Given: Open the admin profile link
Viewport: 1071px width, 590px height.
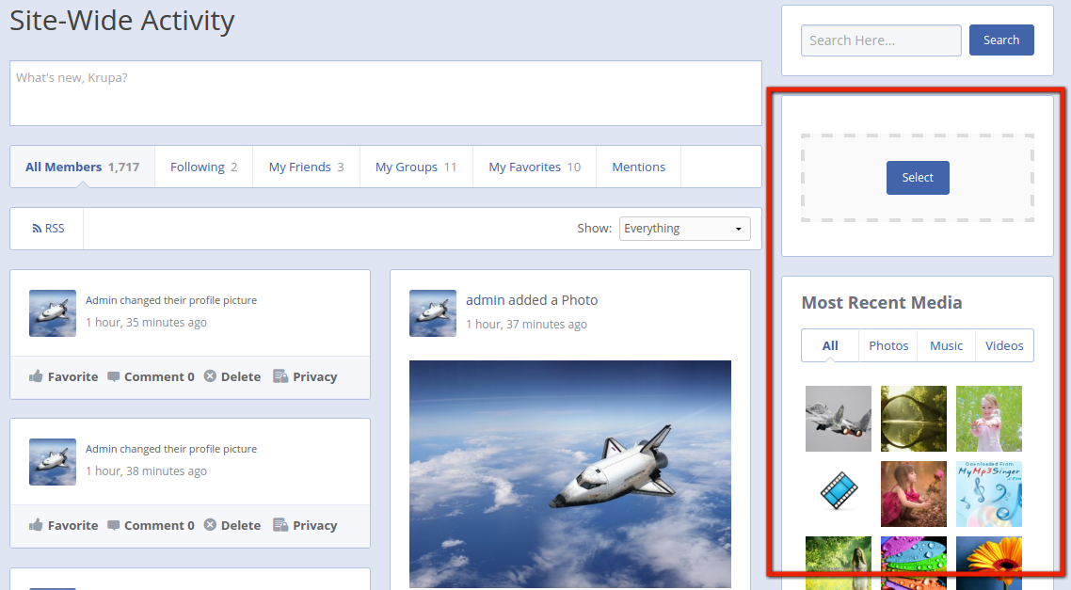Looking at the screenshot, I should pyautogui.click(x=484, y=299).
